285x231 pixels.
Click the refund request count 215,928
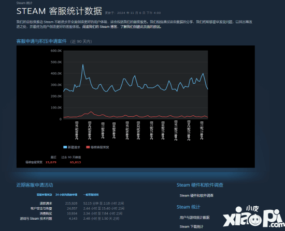click(x=72, y=204)
